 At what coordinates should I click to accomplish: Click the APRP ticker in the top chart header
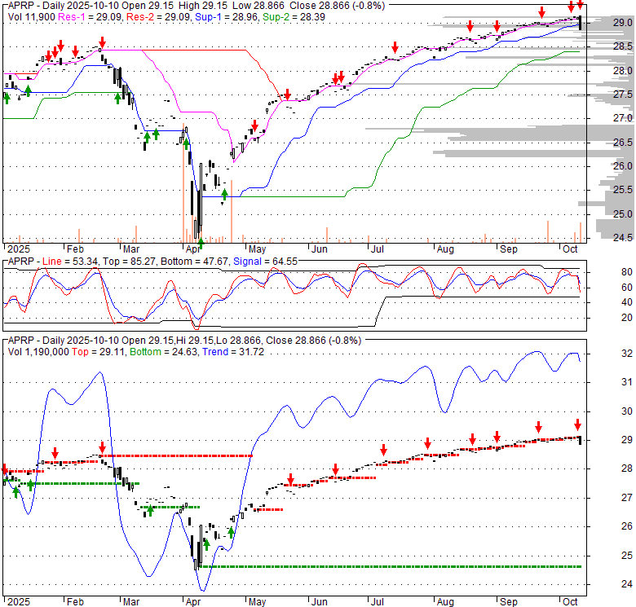[x=22, y=4]
